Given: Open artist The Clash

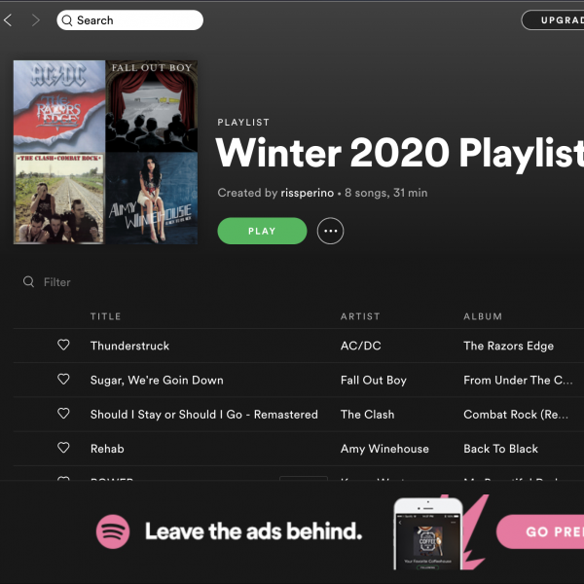Looking at the screenshot, I should click(367, 415).
